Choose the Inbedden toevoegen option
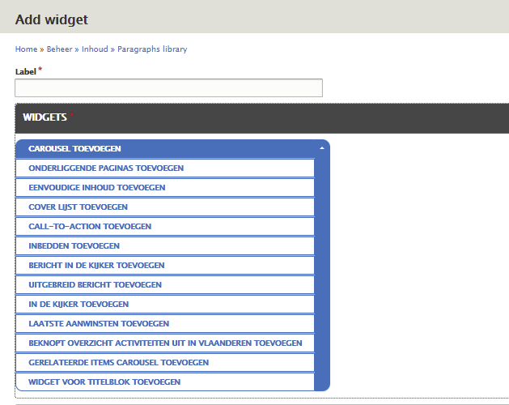 [74, 246]
